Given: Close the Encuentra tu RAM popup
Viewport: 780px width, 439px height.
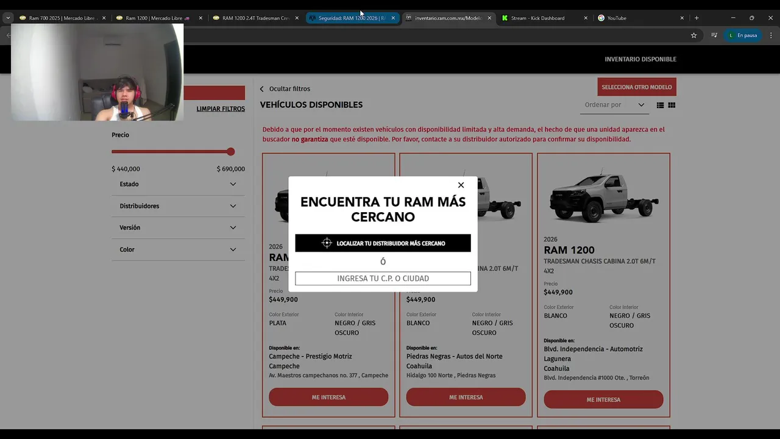Looking at the screenshot, I should point(461,185).
